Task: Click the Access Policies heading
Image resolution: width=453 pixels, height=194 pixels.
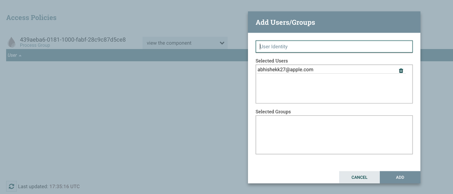Action: [31, 18]
